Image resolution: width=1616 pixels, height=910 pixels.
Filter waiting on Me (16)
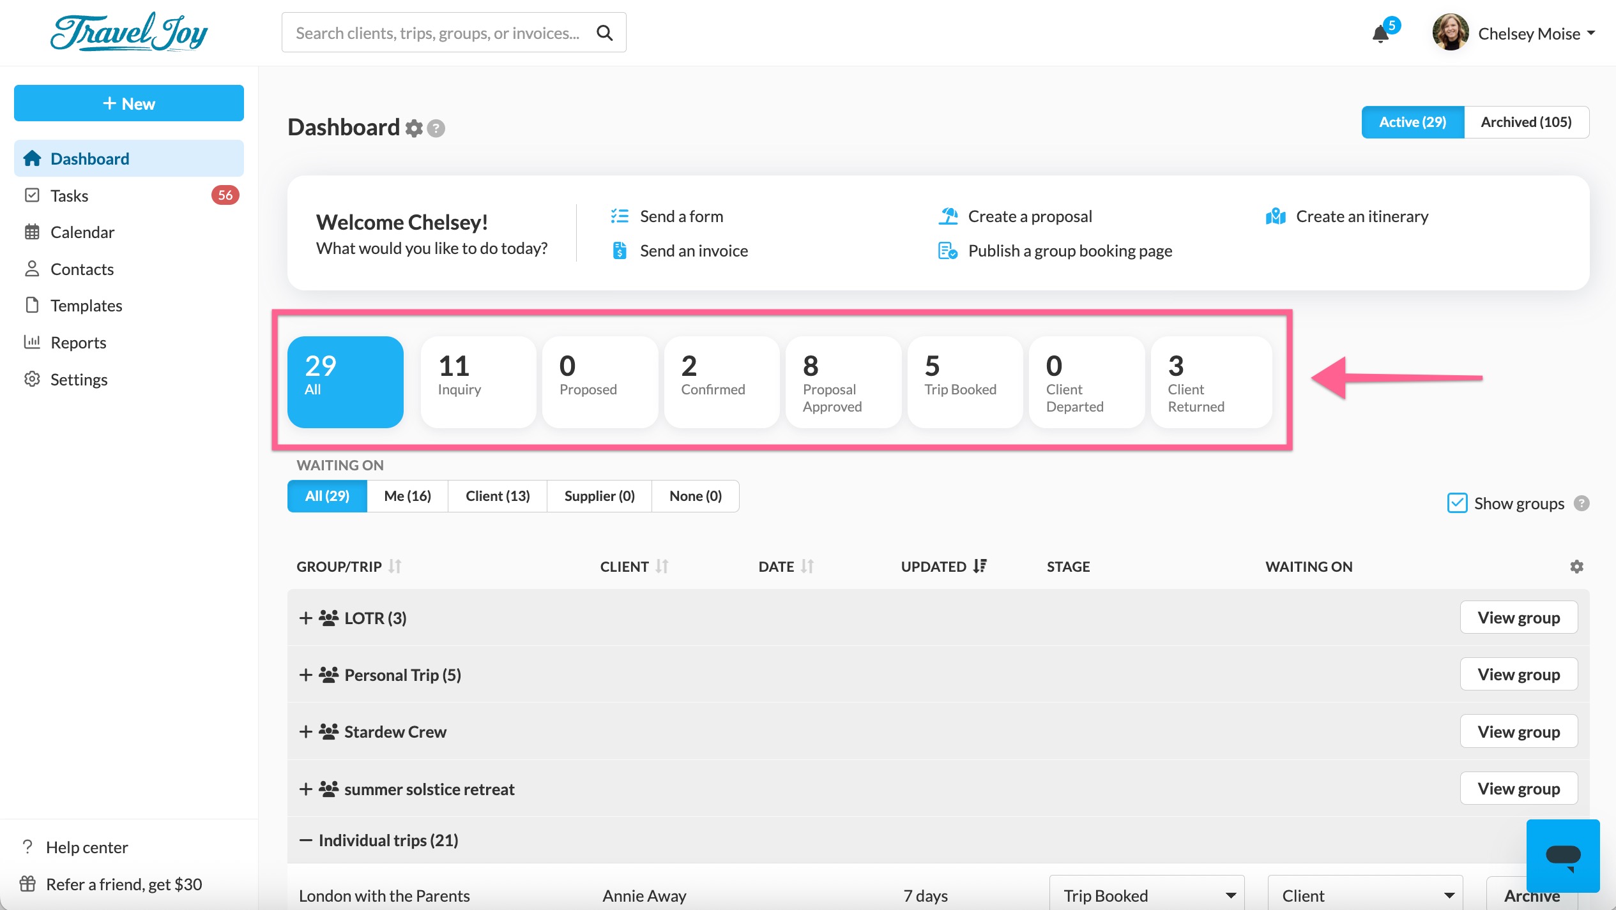(408, 496)
